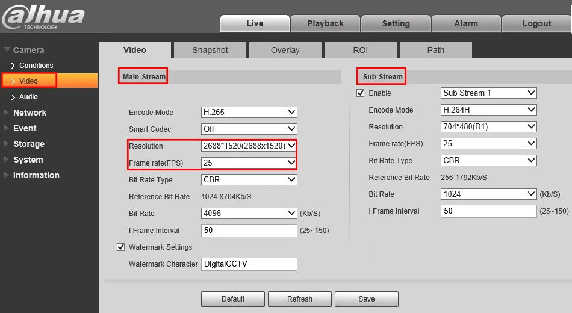The height and width of the screenshot is (313, 572).
Task: Switch to the ROI sub-tab
Action: click(x=361, y=50)
